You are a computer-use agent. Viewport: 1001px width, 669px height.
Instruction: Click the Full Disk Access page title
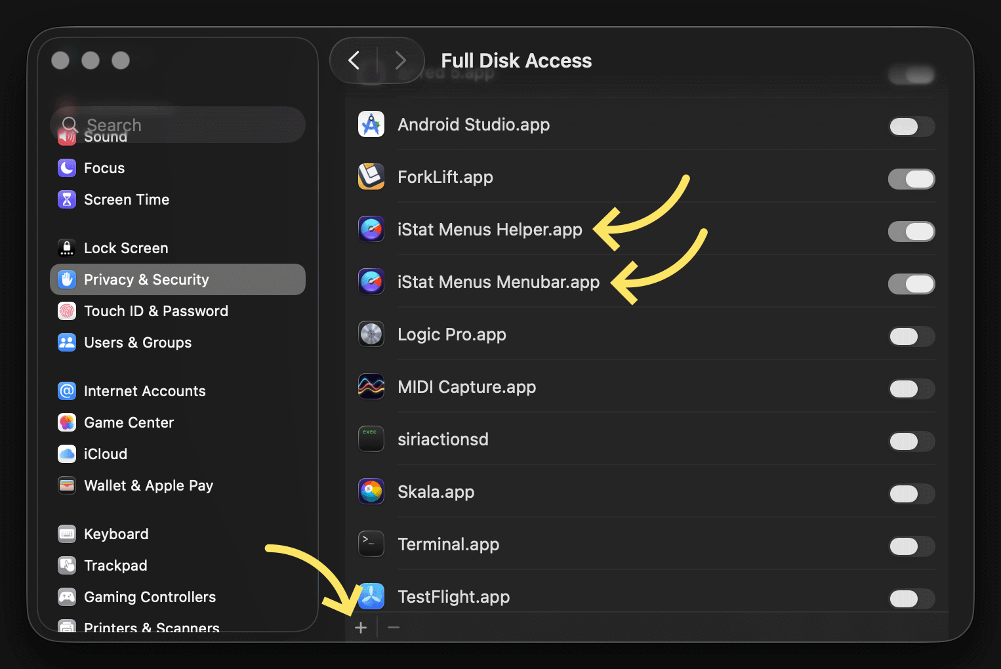(x=516, y=60)
